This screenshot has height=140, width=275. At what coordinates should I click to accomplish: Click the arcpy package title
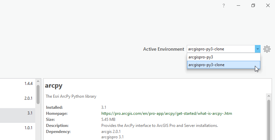click(54, 86)
